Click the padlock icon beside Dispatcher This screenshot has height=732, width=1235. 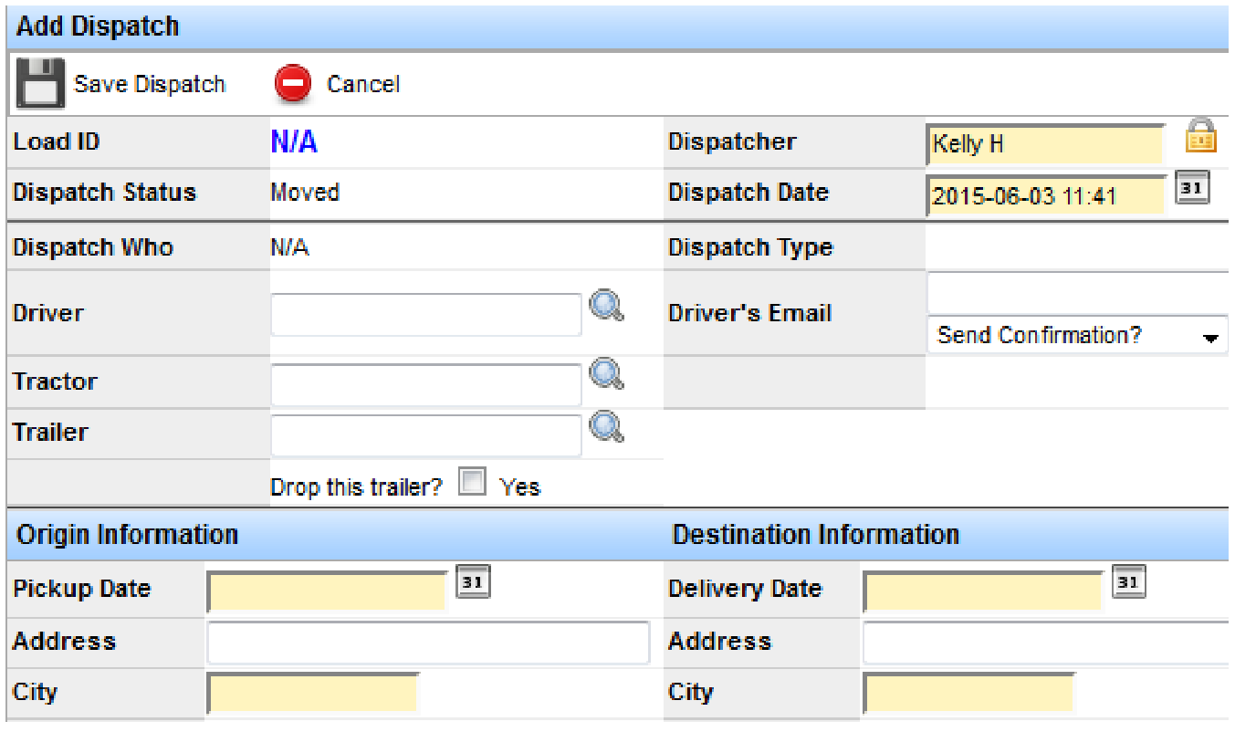[1200, 136]
